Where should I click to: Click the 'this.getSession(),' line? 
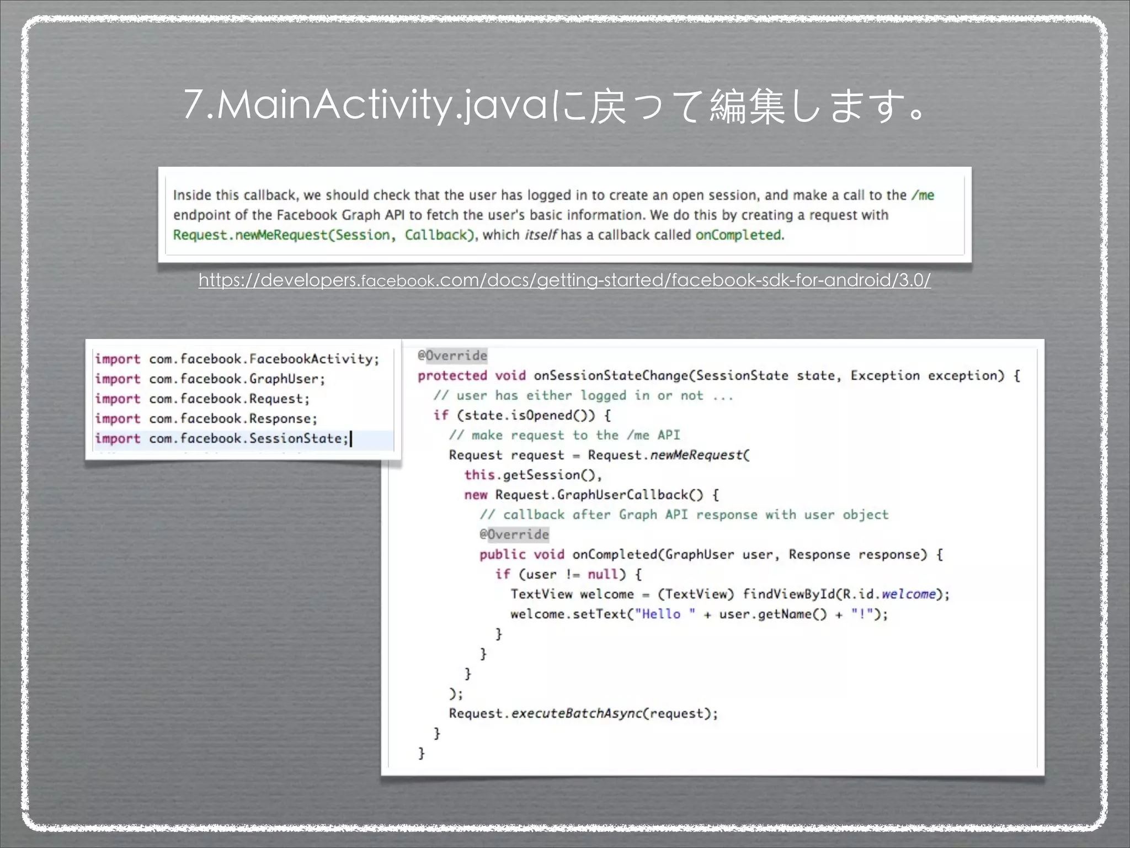click(533, 475)
